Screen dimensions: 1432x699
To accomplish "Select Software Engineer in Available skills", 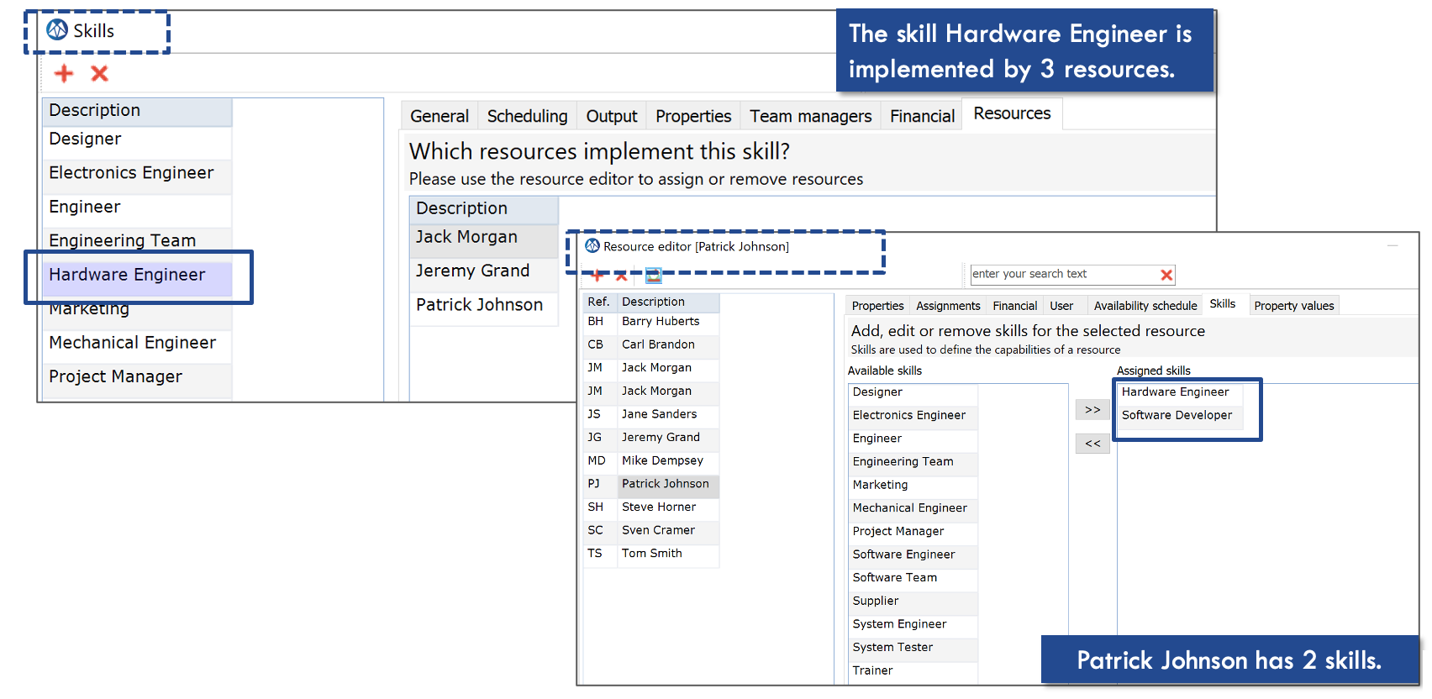I will (x=913, y=555).
